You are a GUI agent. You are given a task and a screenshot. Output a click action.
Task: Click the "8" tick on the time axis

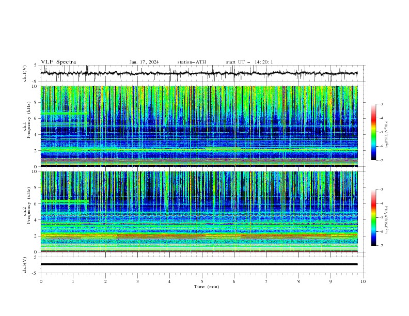click(298, 281)
